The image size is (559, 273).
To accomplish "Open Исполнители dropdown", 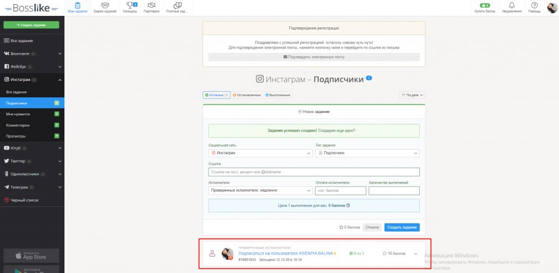I will tap(260, 191).
